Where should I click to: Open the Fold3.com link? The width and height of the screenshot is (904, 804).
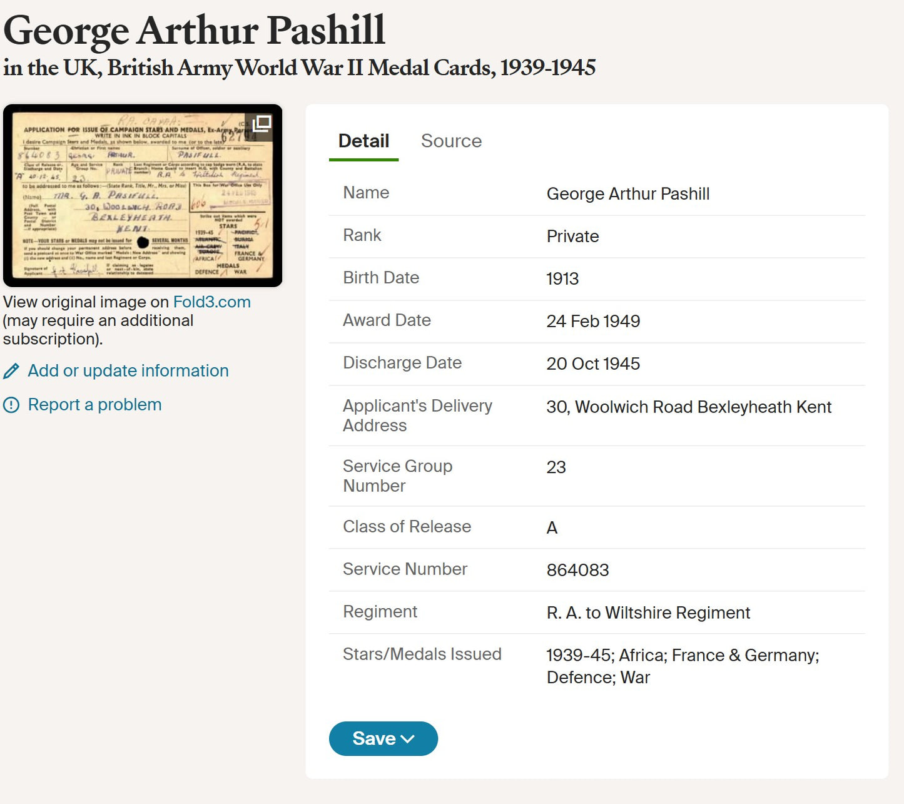(x=211, y=302)
